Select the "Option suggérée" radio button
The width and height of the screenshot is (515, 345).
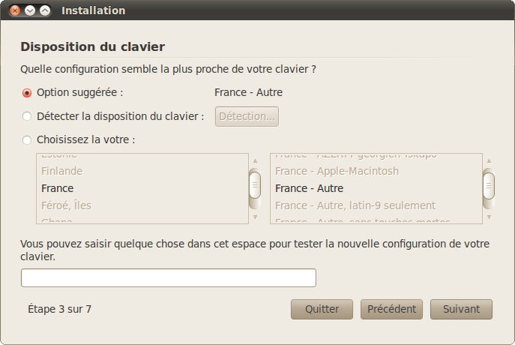click(28, 93)
